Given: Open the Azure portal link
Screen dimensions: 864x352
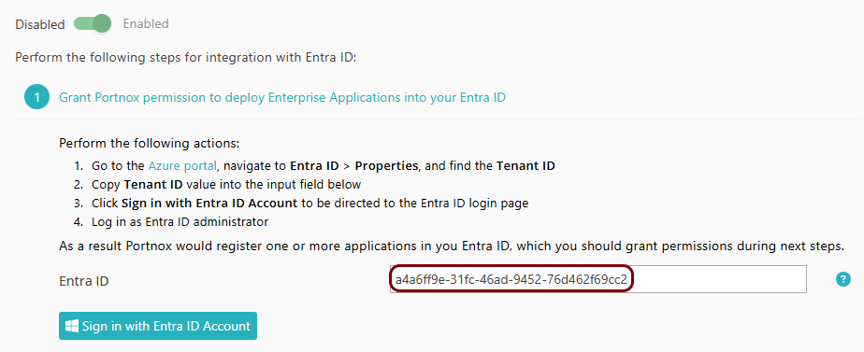Looking at the screenshot, I should click(x=182, y=165).
